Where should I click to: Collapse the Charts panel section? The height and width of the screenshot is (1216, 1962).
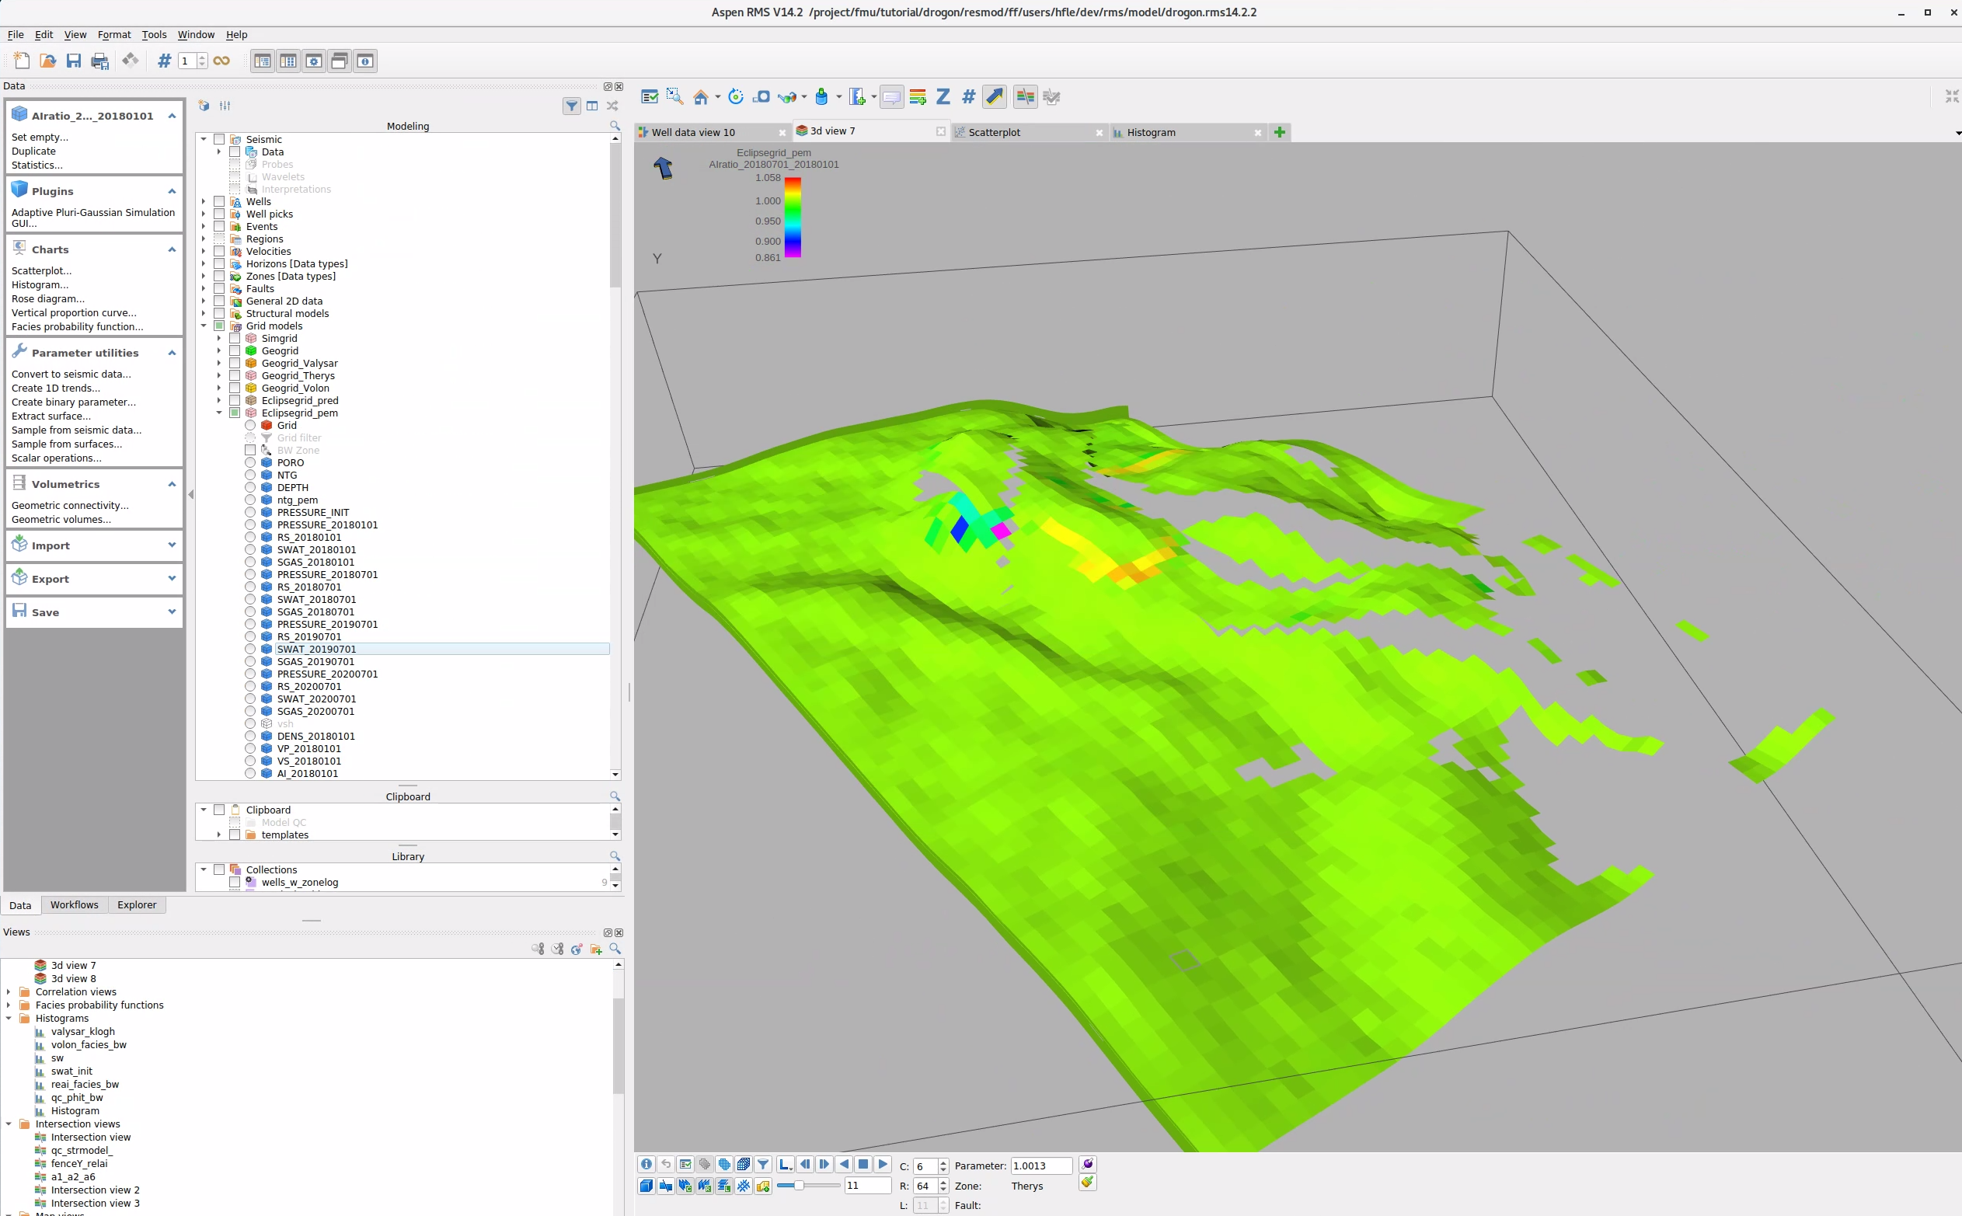(171, 249)
